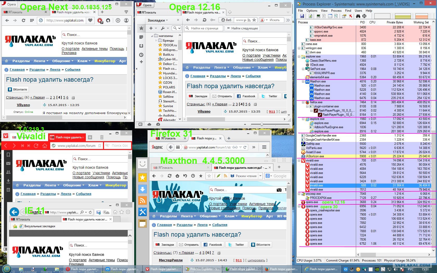The width and height of the screenshot is (437, 273).
Task: Click the ВКонтакте share button in Opera Next
Action: 17,89
